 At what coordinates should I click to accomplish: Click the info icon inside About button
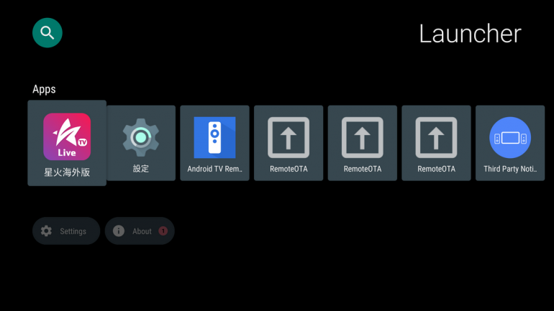[119, 231]
